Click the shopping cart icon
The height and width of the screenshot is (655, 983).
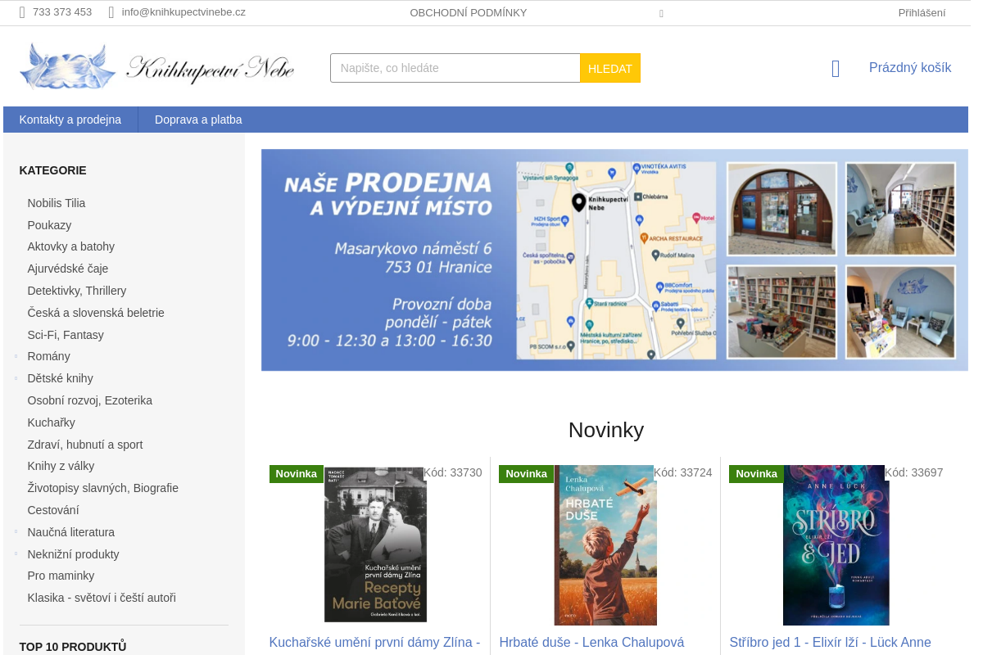836,69
